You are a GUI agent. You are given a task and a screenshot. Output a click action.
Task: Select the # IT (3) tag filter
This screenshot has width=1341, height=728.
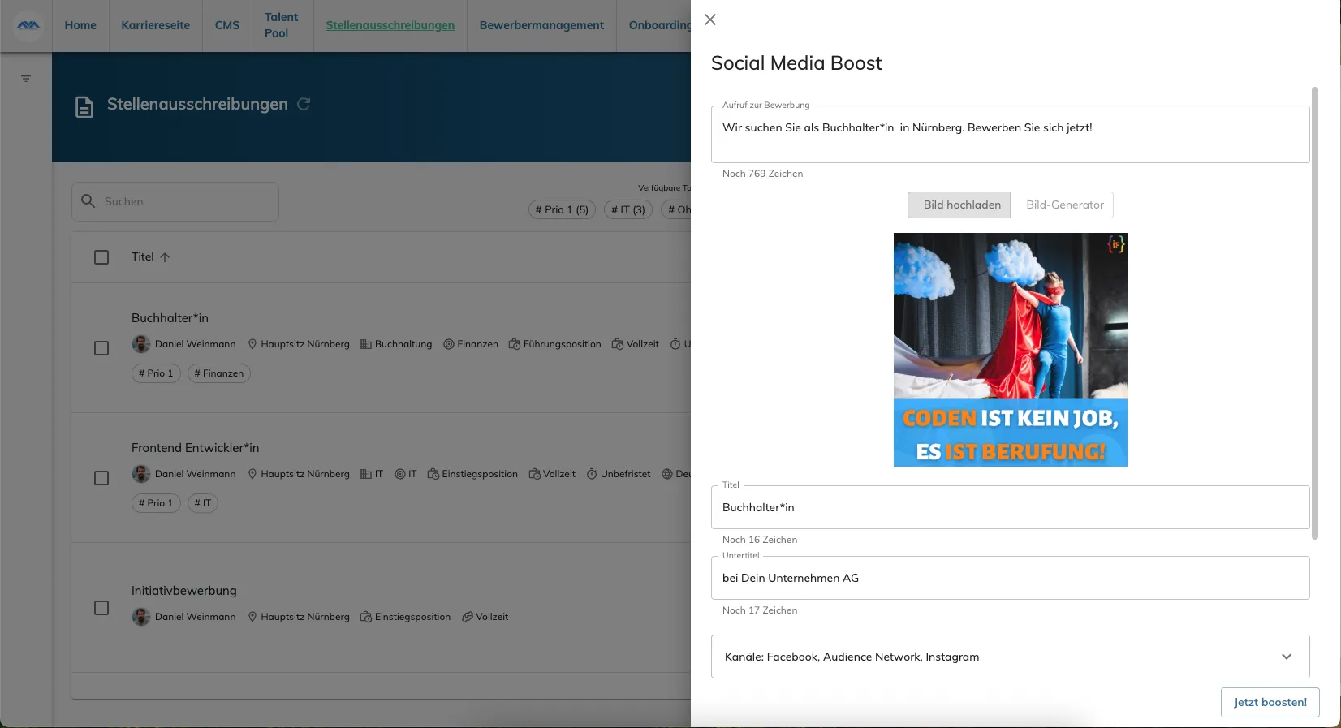tap(628, 209)
